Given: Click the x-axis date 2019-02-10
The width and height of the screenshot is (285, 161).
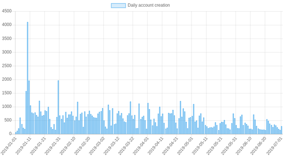Looking at the screenshot, I should [x=67, y=146].
